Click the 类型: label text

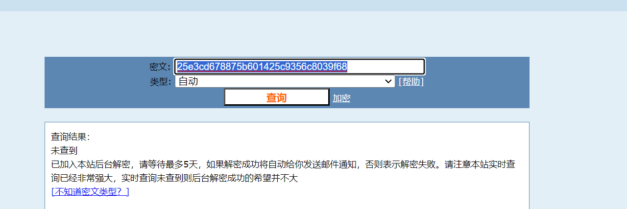[160, 82]
